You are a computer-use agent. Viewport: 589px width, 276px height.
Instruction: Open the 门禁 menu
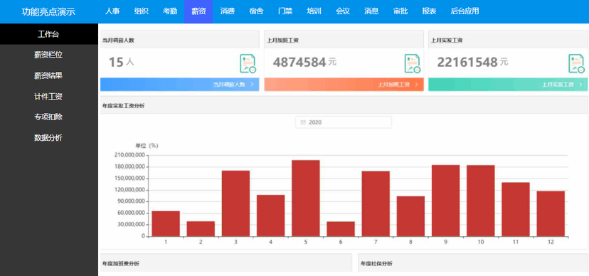coord(285,11)
